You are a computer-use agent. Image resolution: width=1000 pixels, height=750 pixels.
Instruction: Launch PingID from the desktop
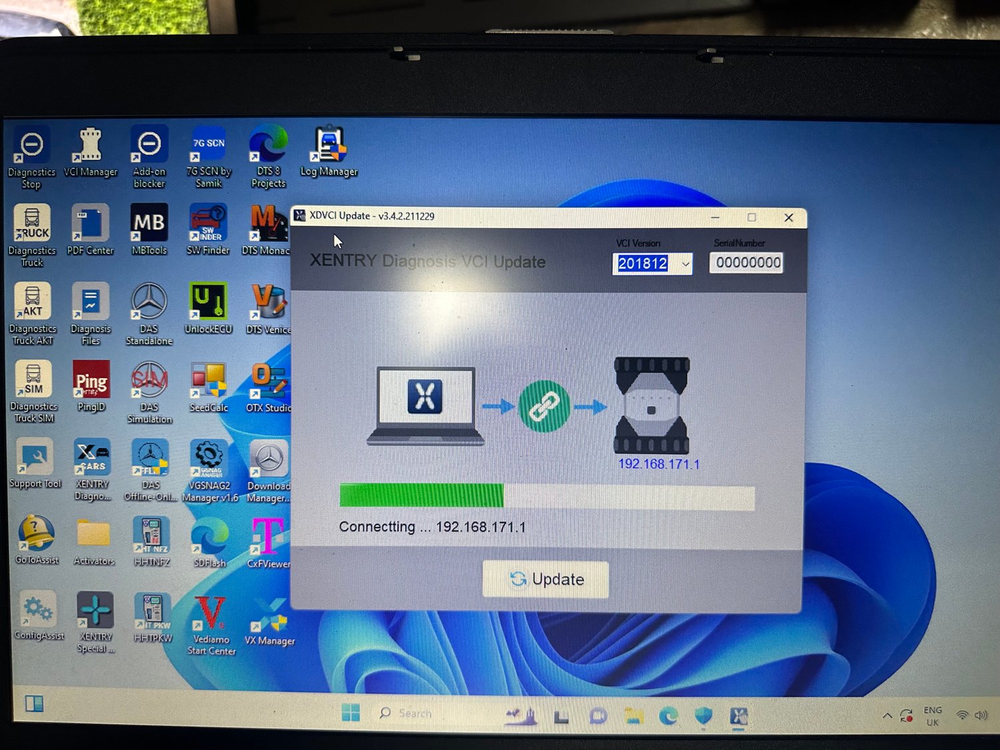[x=91, y=387]
